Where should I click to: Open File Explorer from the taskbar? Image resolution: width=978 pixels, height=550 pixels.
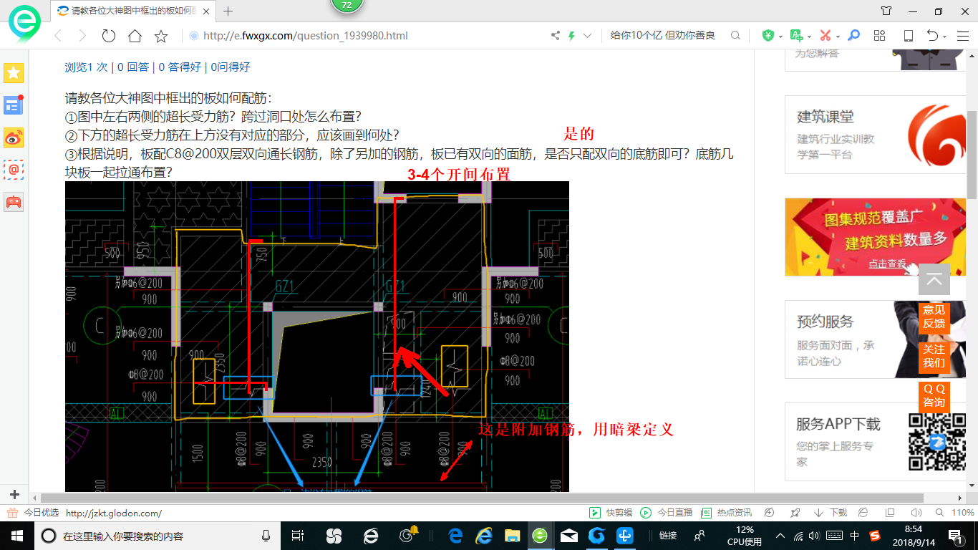(x=512, y=536)
